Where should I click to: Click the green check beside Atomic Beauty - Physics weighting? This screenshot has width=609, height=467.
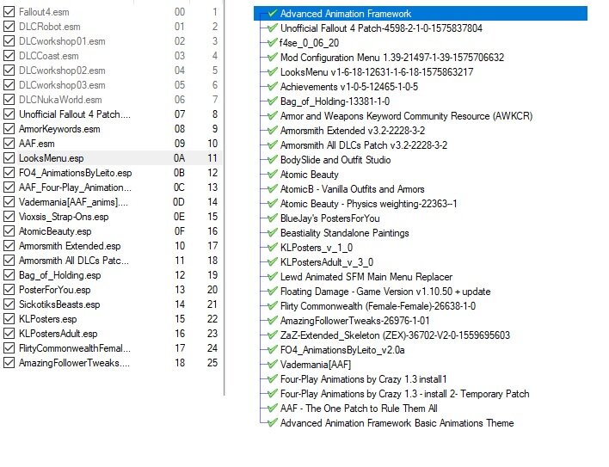(273, 204)
